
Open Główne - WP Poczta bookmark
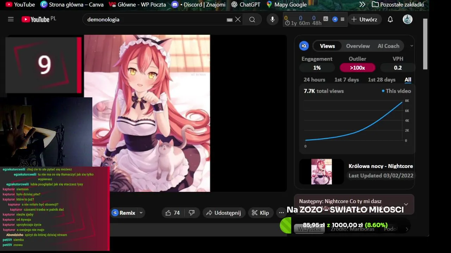pos(137,5)
